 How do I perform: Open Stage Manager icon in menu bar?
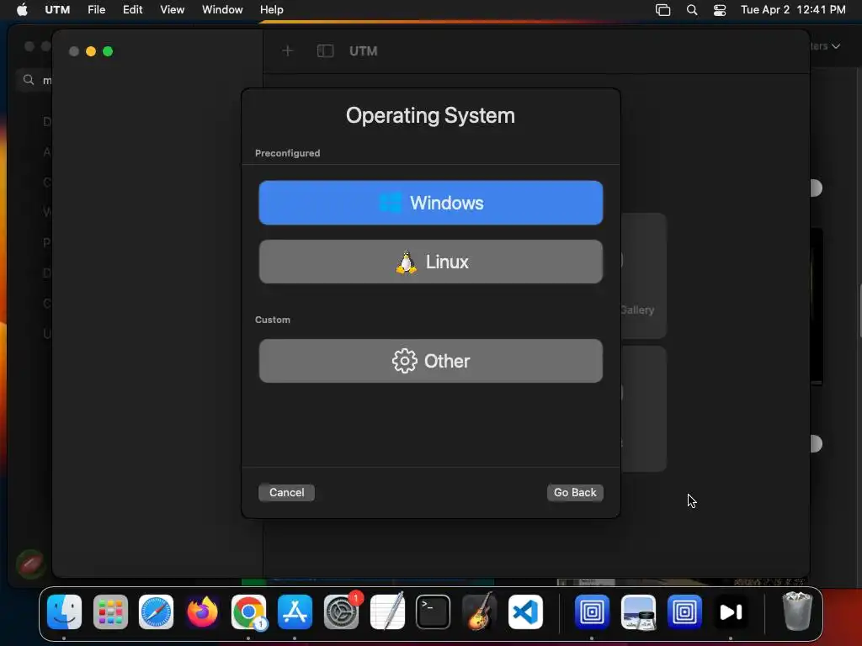[663, 10]
